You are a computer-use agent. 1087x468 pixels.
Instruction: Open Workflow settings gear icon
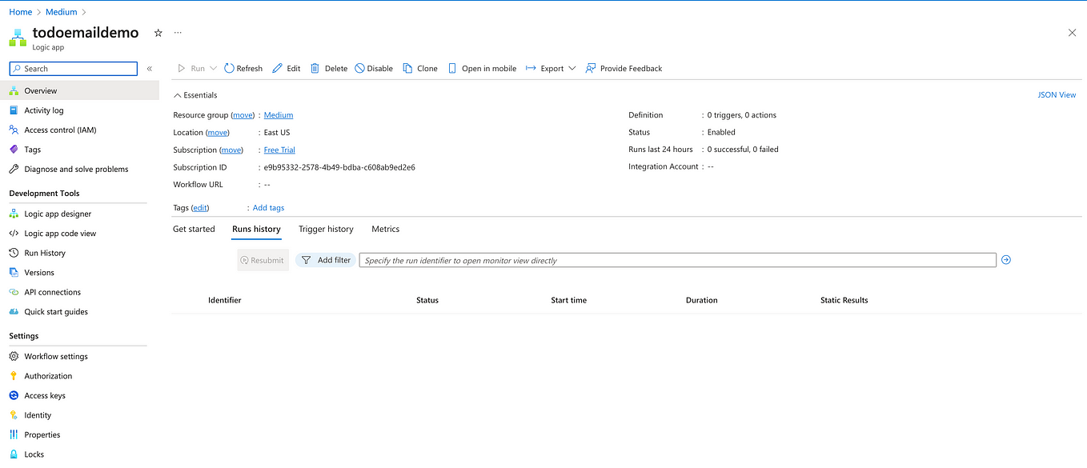14,356
